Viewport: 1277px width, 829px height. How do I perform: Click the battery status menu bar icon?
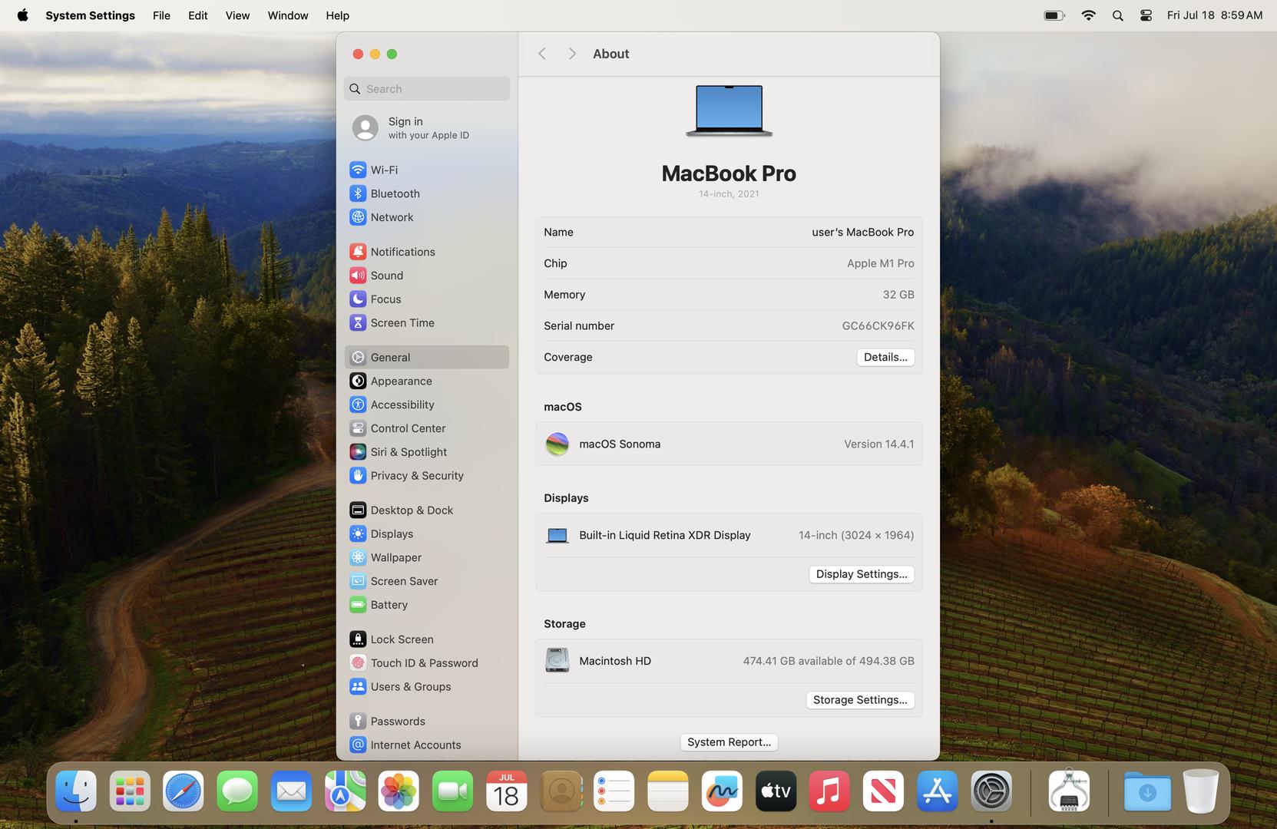(x=1054, y=15)
